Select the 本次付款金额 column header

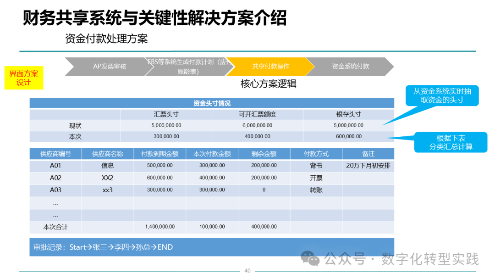click(x=212, y=154)
